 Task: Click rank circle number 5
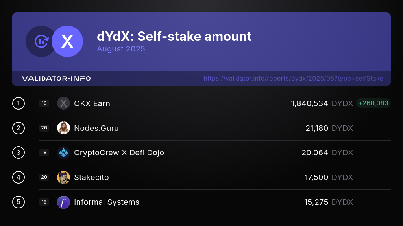(18, 202)
